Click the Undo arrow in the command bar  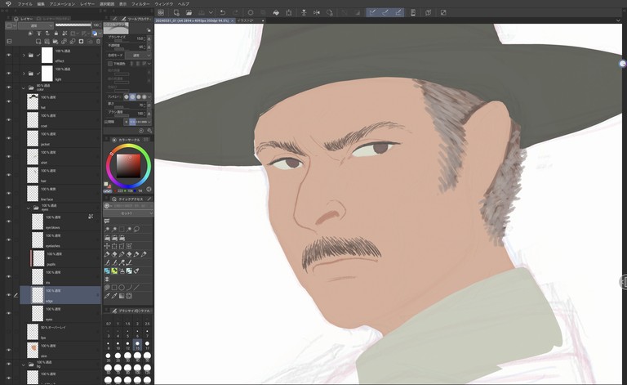point(222,12)
